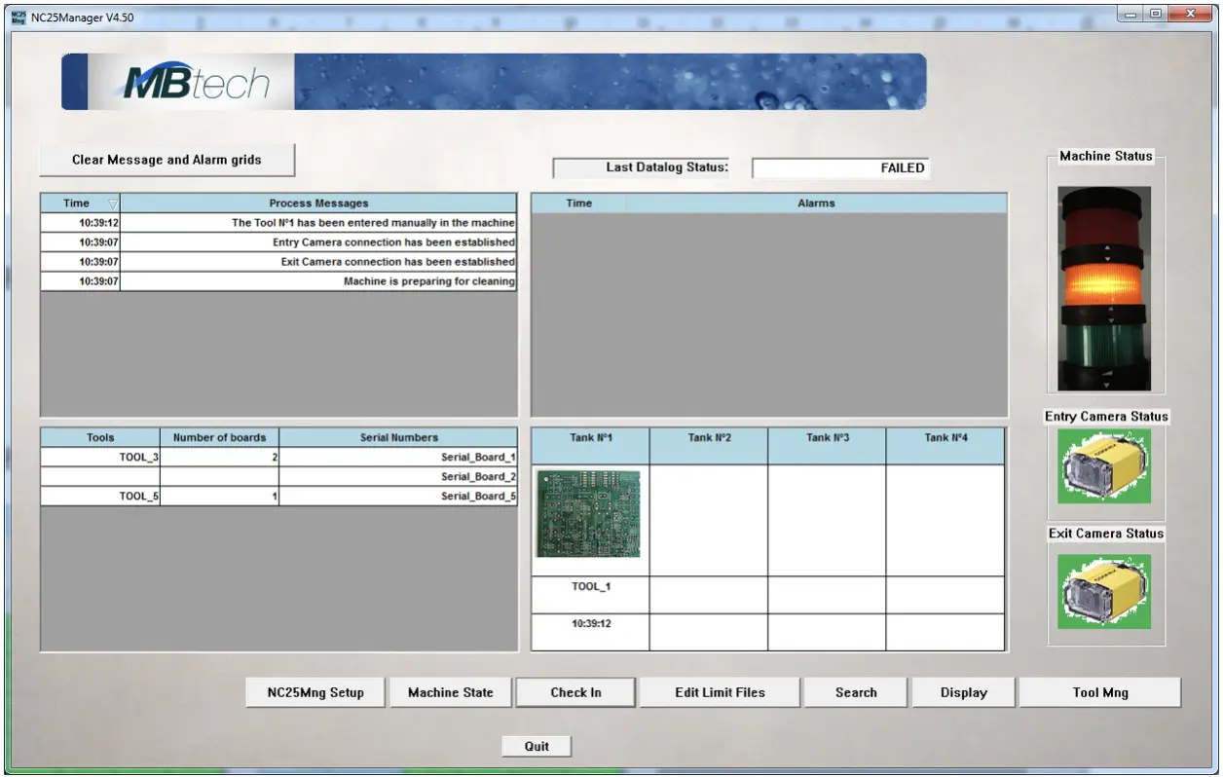
Task: Select the circuit board thumbnail in Tank N°1
Action: click(x=589, y=513)
